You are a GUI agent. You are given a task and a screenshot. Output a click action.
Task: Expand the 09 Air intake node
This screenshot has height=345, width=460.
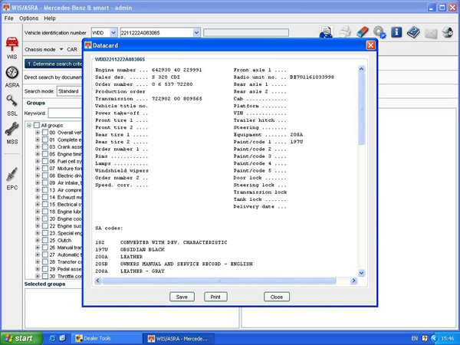(x=38, y=182)
